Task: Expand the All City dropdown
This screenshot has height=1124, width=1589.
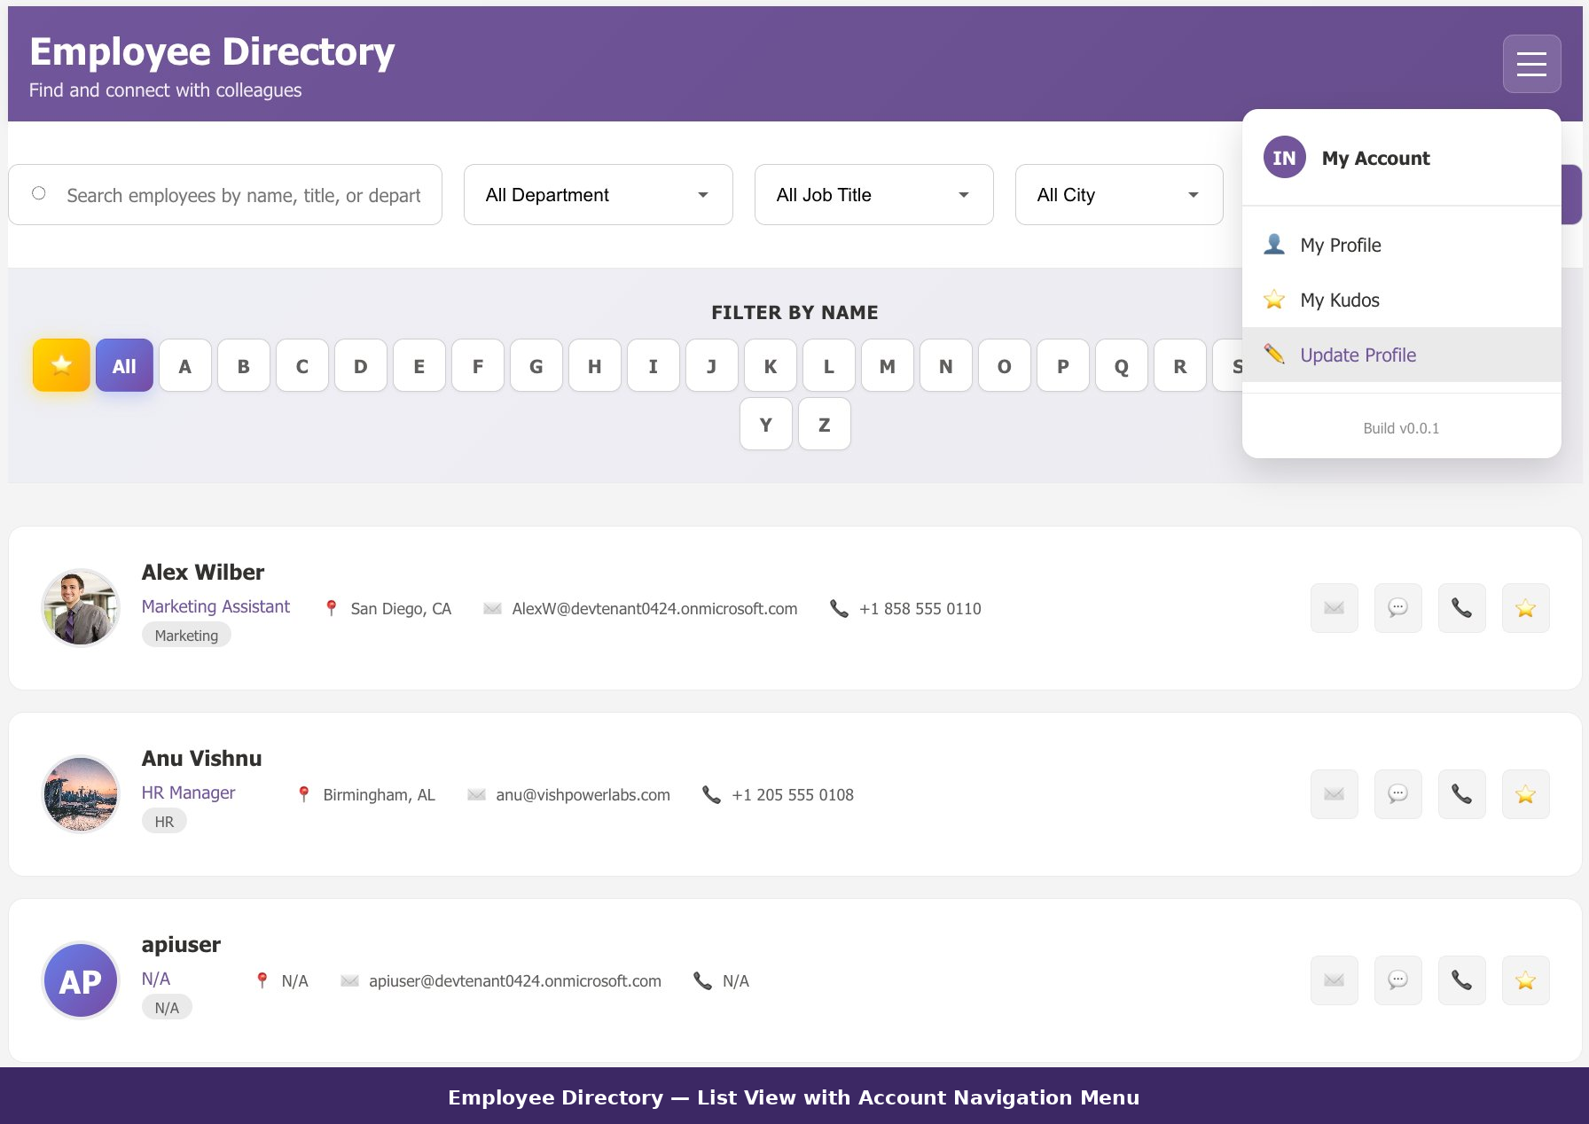Action: tap(1119, 195)
